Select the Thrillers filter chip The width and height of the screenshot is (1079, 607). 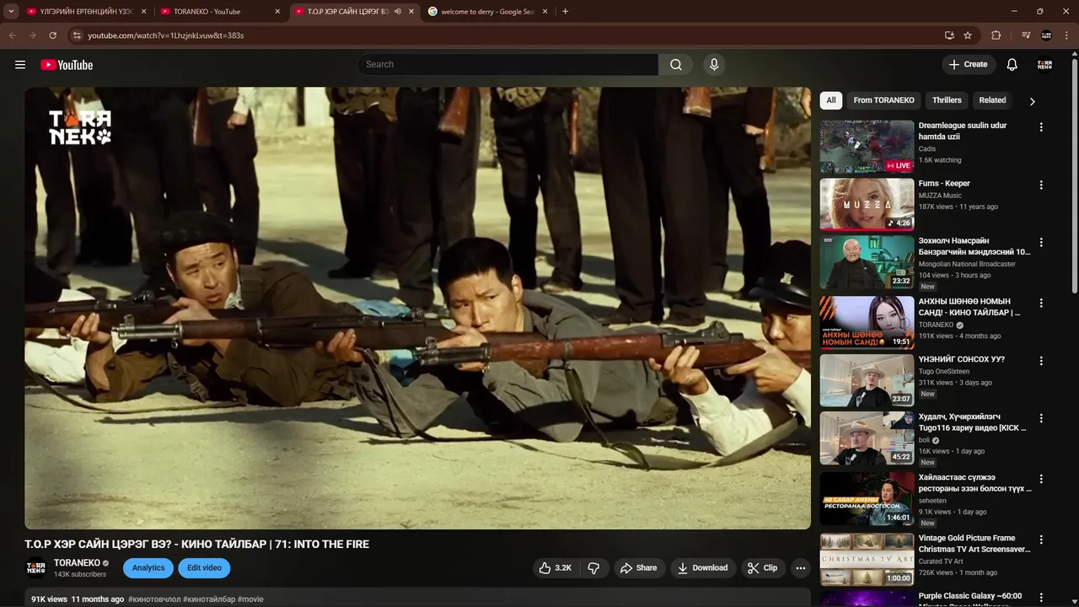[947, 100]
